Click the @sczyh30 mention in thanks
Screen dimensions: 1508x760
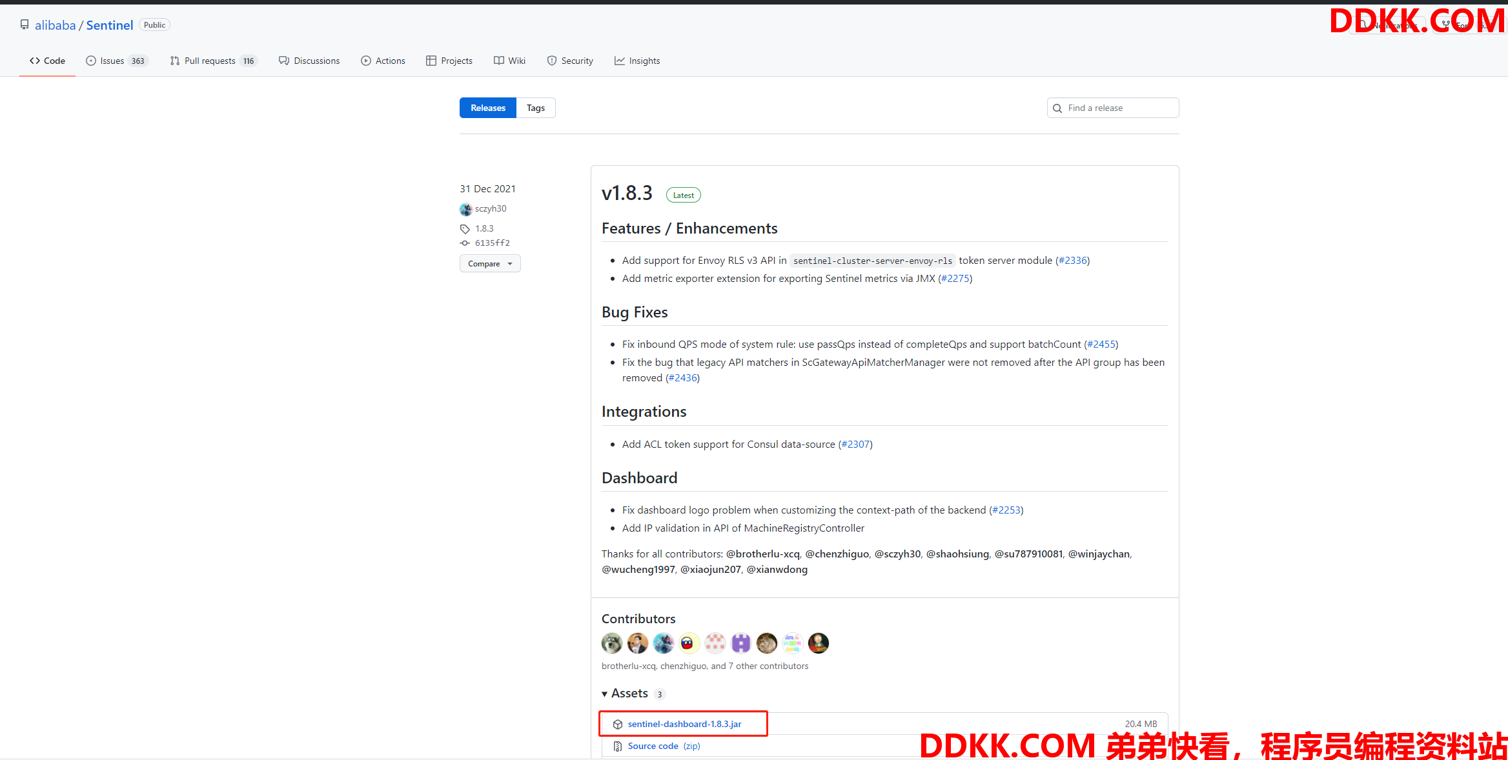click(898, 554)
